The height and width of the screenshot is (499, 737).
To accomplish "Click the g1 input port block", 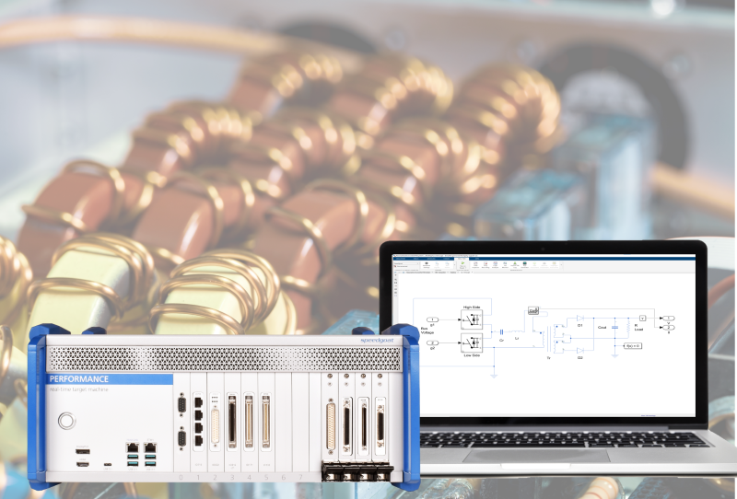I will coord(432,319).
